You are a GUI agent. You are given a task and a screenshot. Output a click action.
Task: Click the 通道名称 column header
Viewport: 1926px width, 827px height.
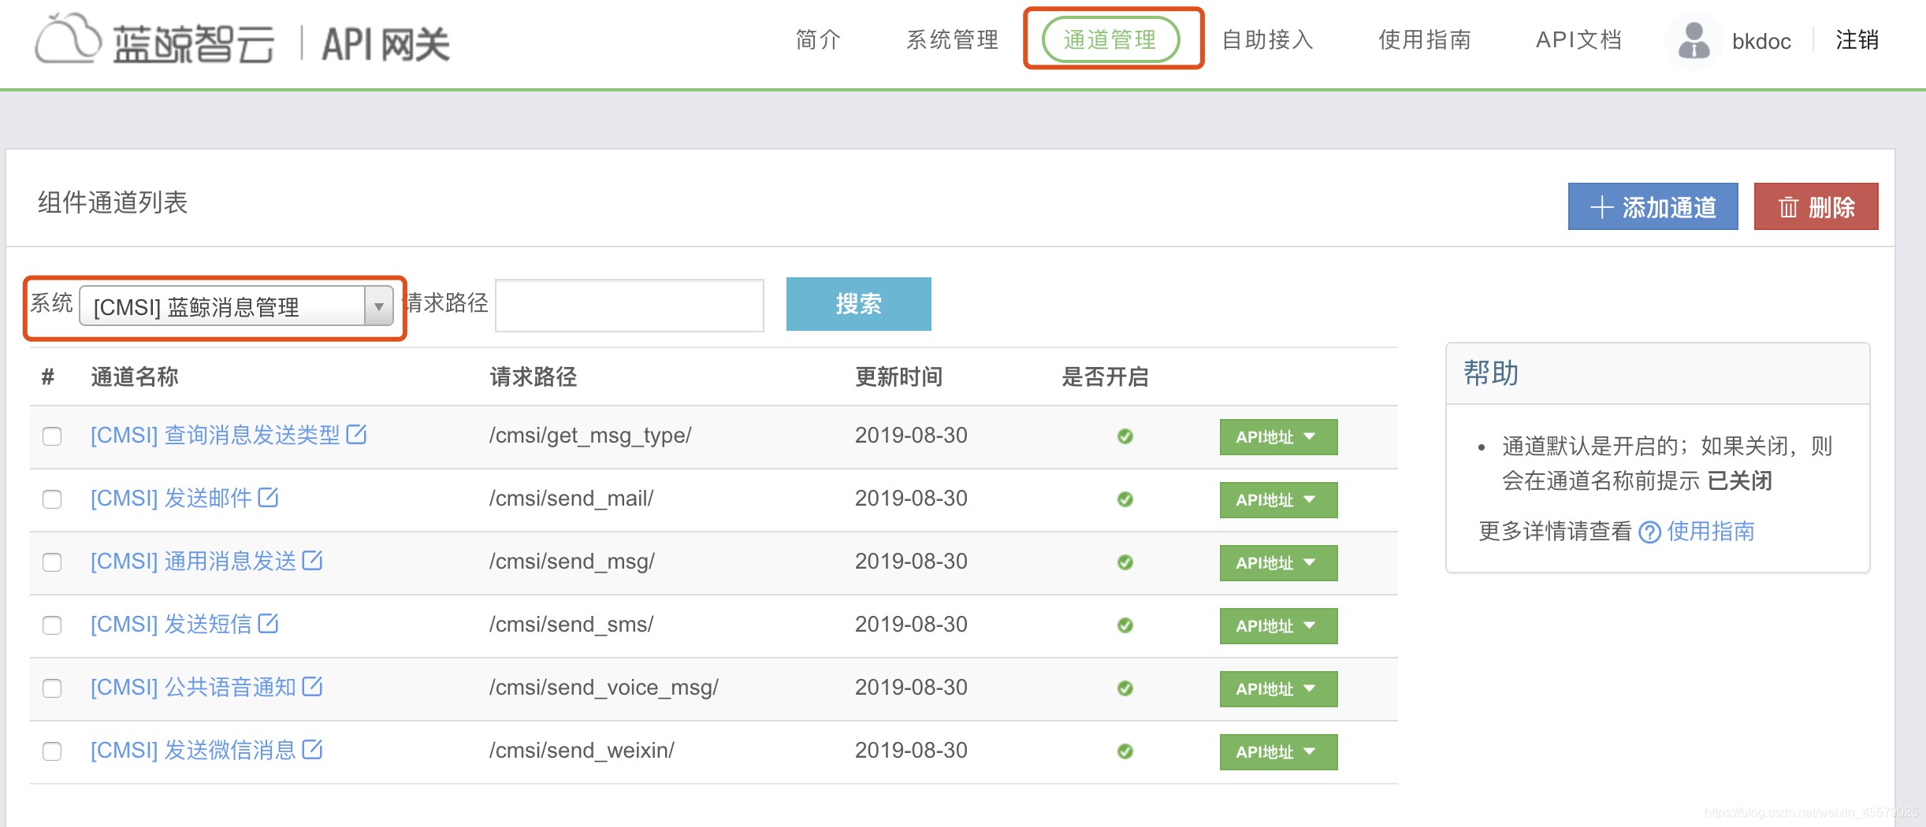pos(135,376)
